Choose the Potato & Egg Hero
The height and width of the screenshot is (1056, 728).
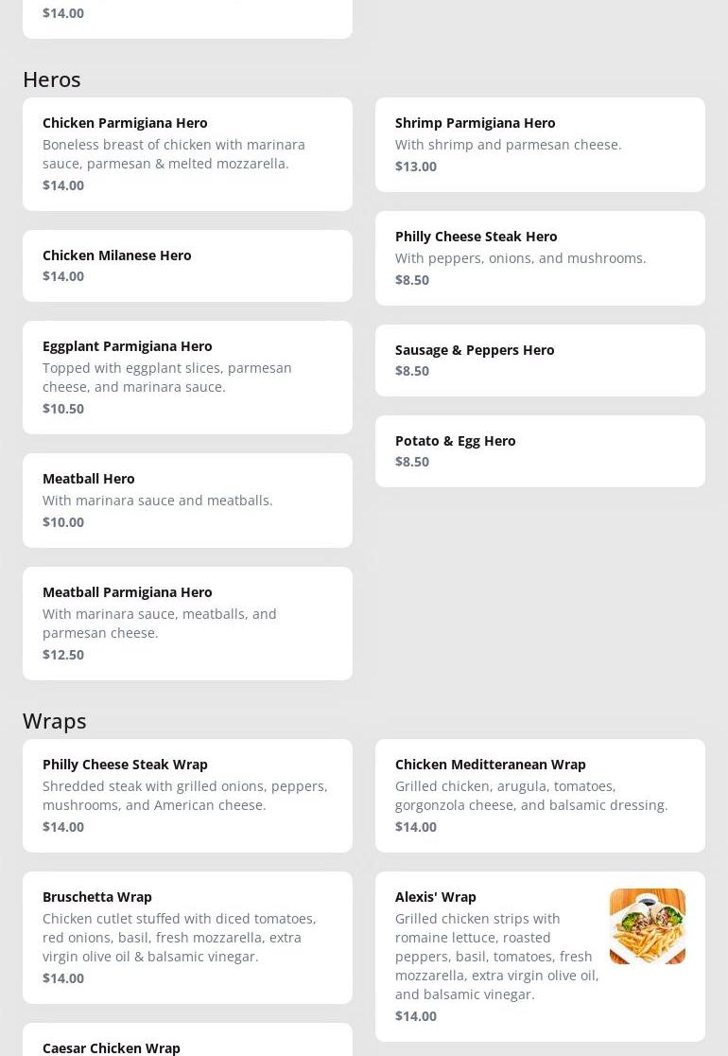pos(540,450)
